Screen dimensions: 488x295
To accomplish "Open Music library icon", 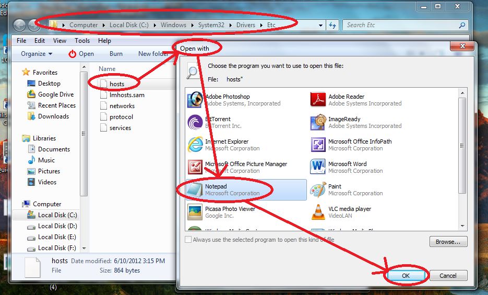I will click(31, 160).
